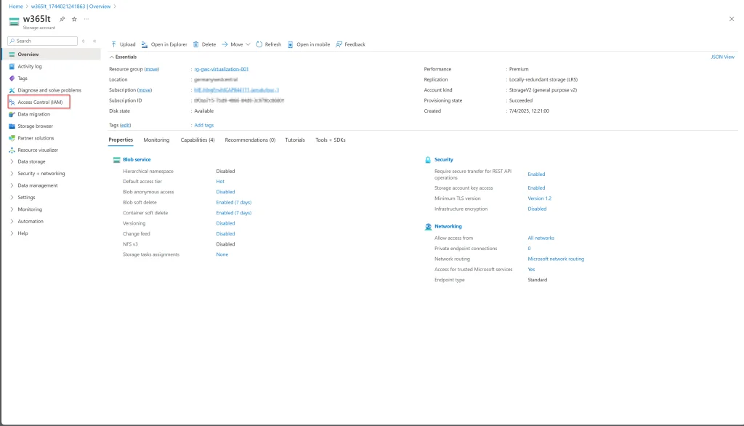Add w365lt to favorites with the star
The width and height of the screenshot is (744, 426).
click(74, 19)
